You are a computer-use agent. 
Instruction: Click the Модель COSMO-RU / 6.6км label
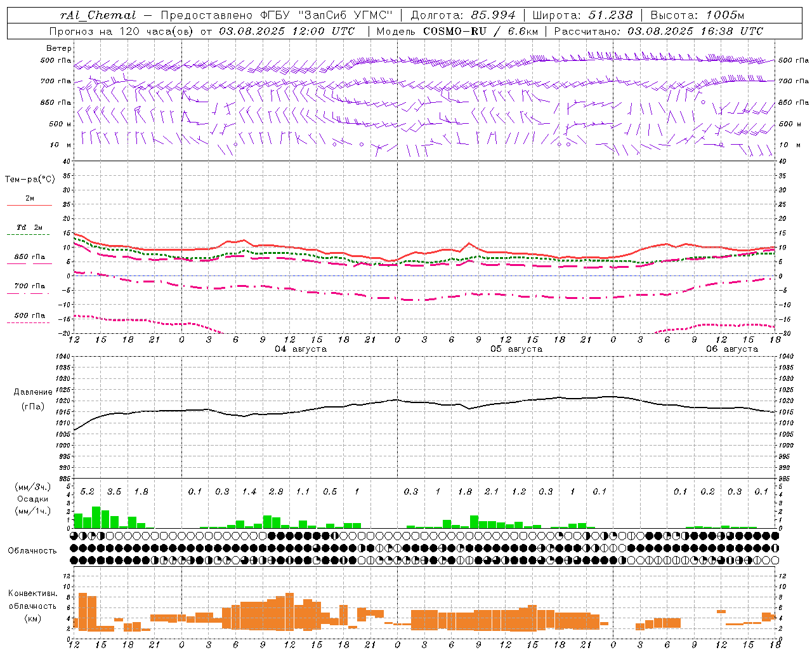tap(457, 31)
